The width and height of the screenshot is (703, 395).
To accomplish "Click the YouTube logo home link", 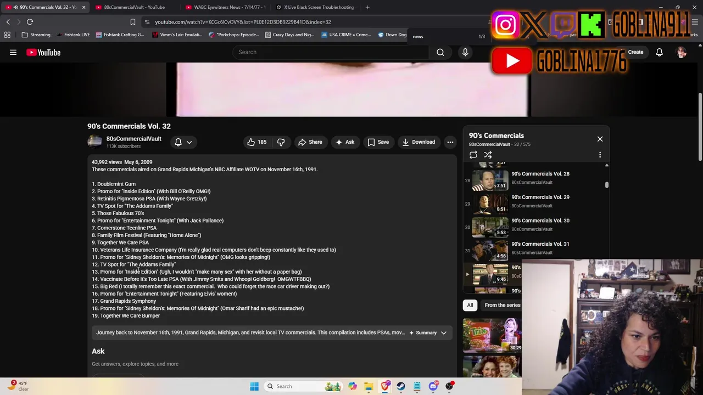I will pyautogui.click(x=43, y=53).
